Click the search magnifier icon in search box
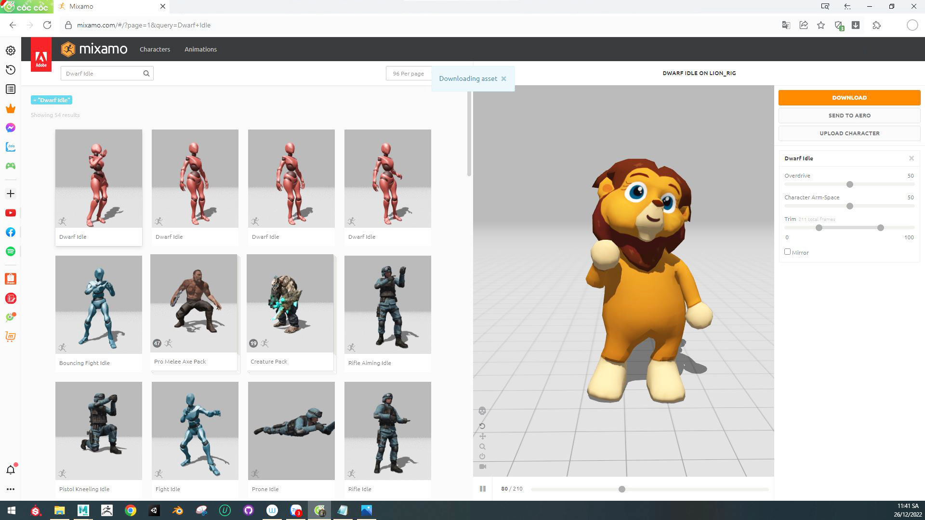 pyautogui.click(x=146, y=74)
